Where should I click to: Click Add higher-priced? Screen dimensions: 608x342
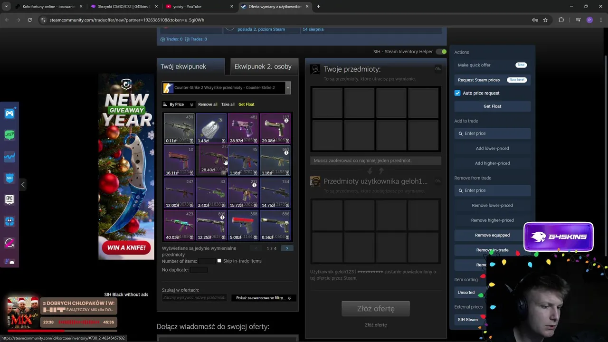(x=492, y=163)
